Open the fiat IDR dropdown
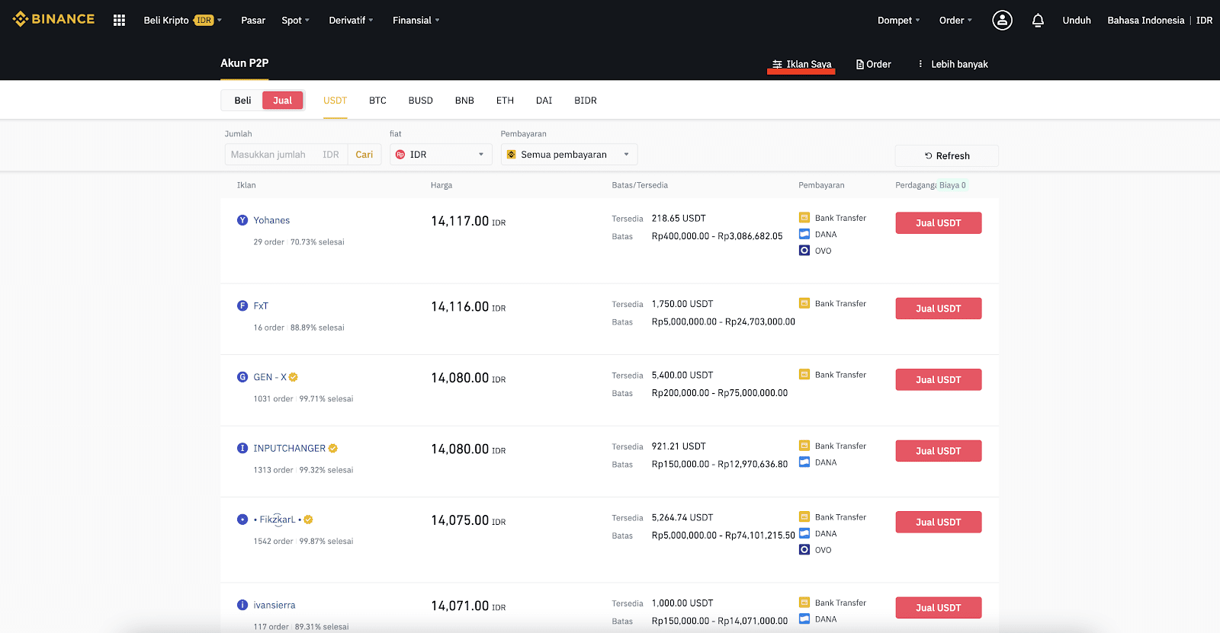1220x633 pixels. pos(441,155)
